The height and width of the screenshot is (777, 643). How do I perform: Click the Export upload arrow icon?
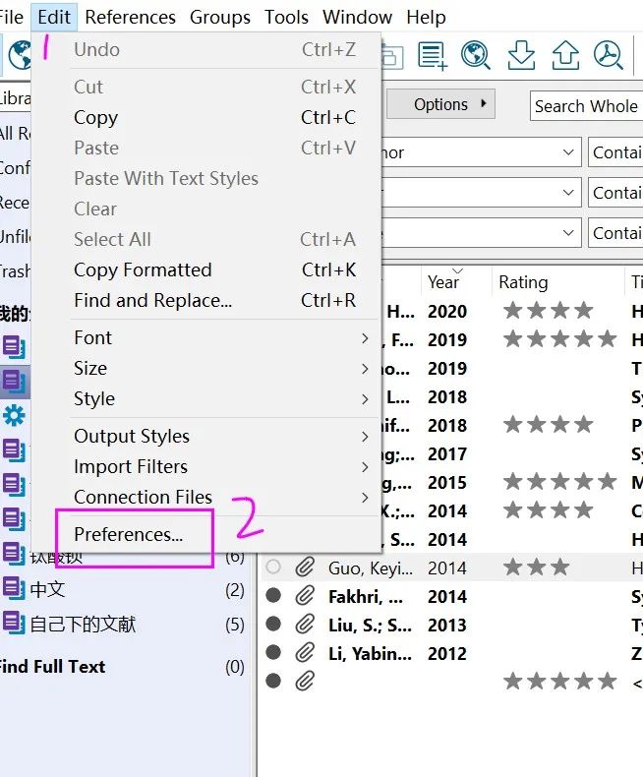pyautogui.click(x=565, y=55)
